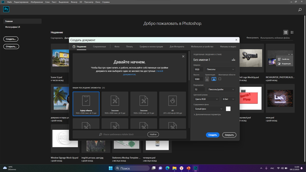The image size is (306, 172).
Task: Click the document name field Без имени-1
Action: pyautogui.click(x=212, y=60)
